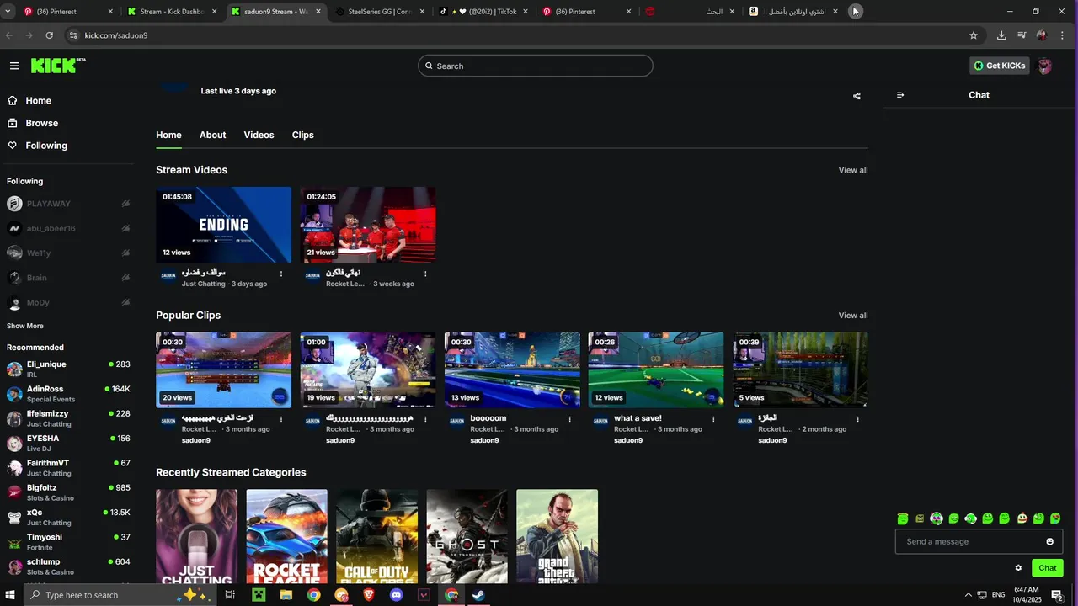Collapse the chat panel with arrow icon
The image size is (1078, 606).
tap(900, 95)
